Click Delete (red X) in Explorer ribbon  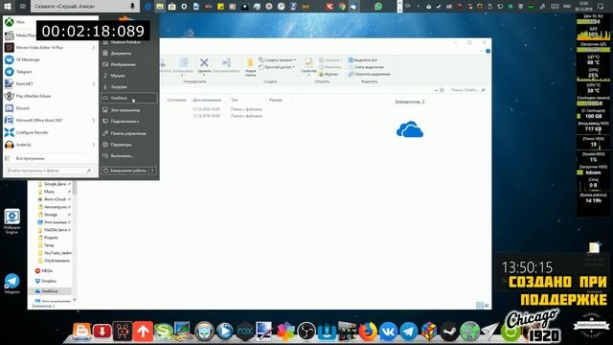point(204,65)
